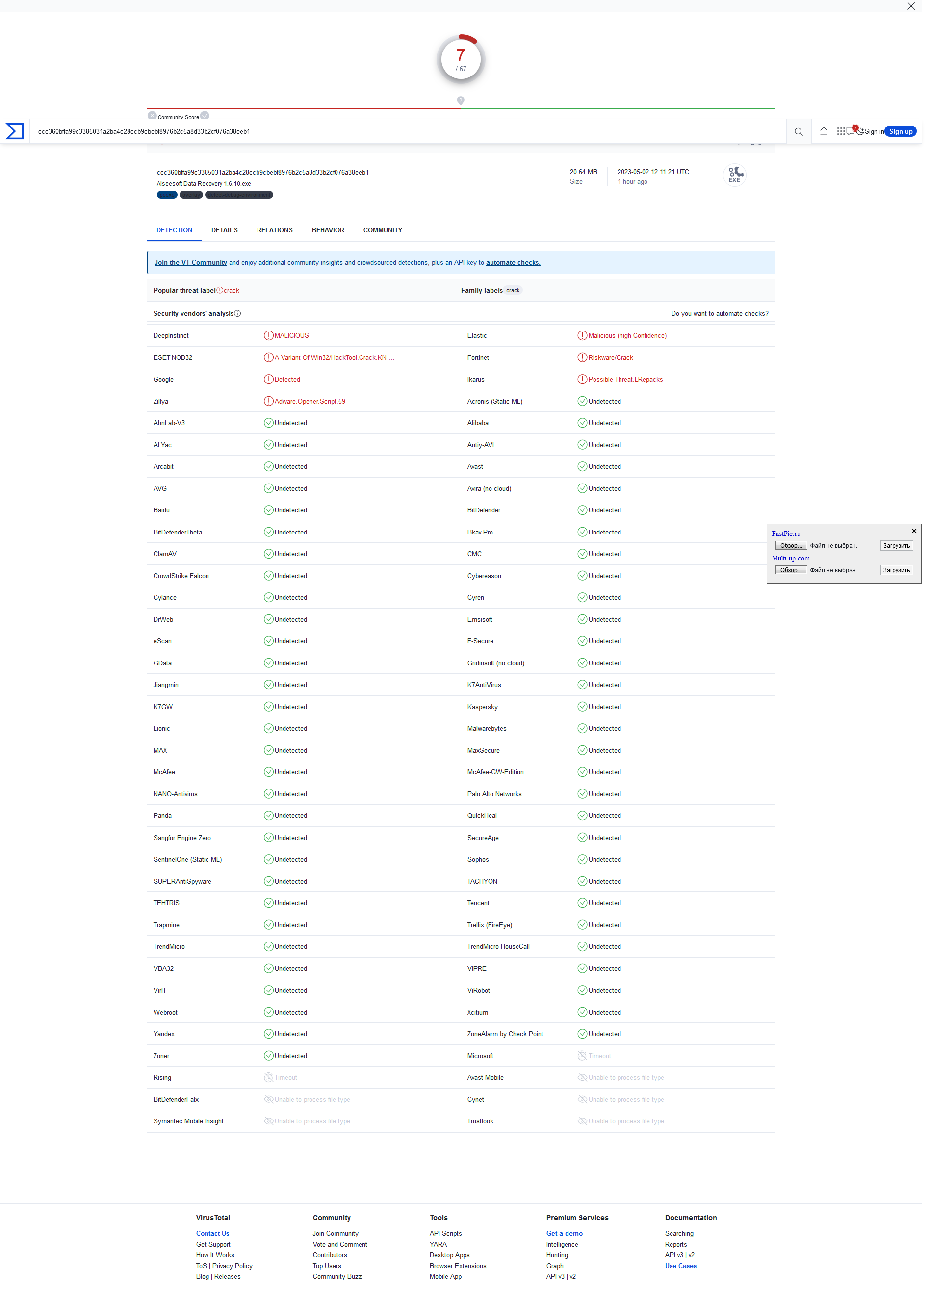This screenshot has height=1298, width=930.
Task: Click the automate checks link
Action: [x=513, y=263]
